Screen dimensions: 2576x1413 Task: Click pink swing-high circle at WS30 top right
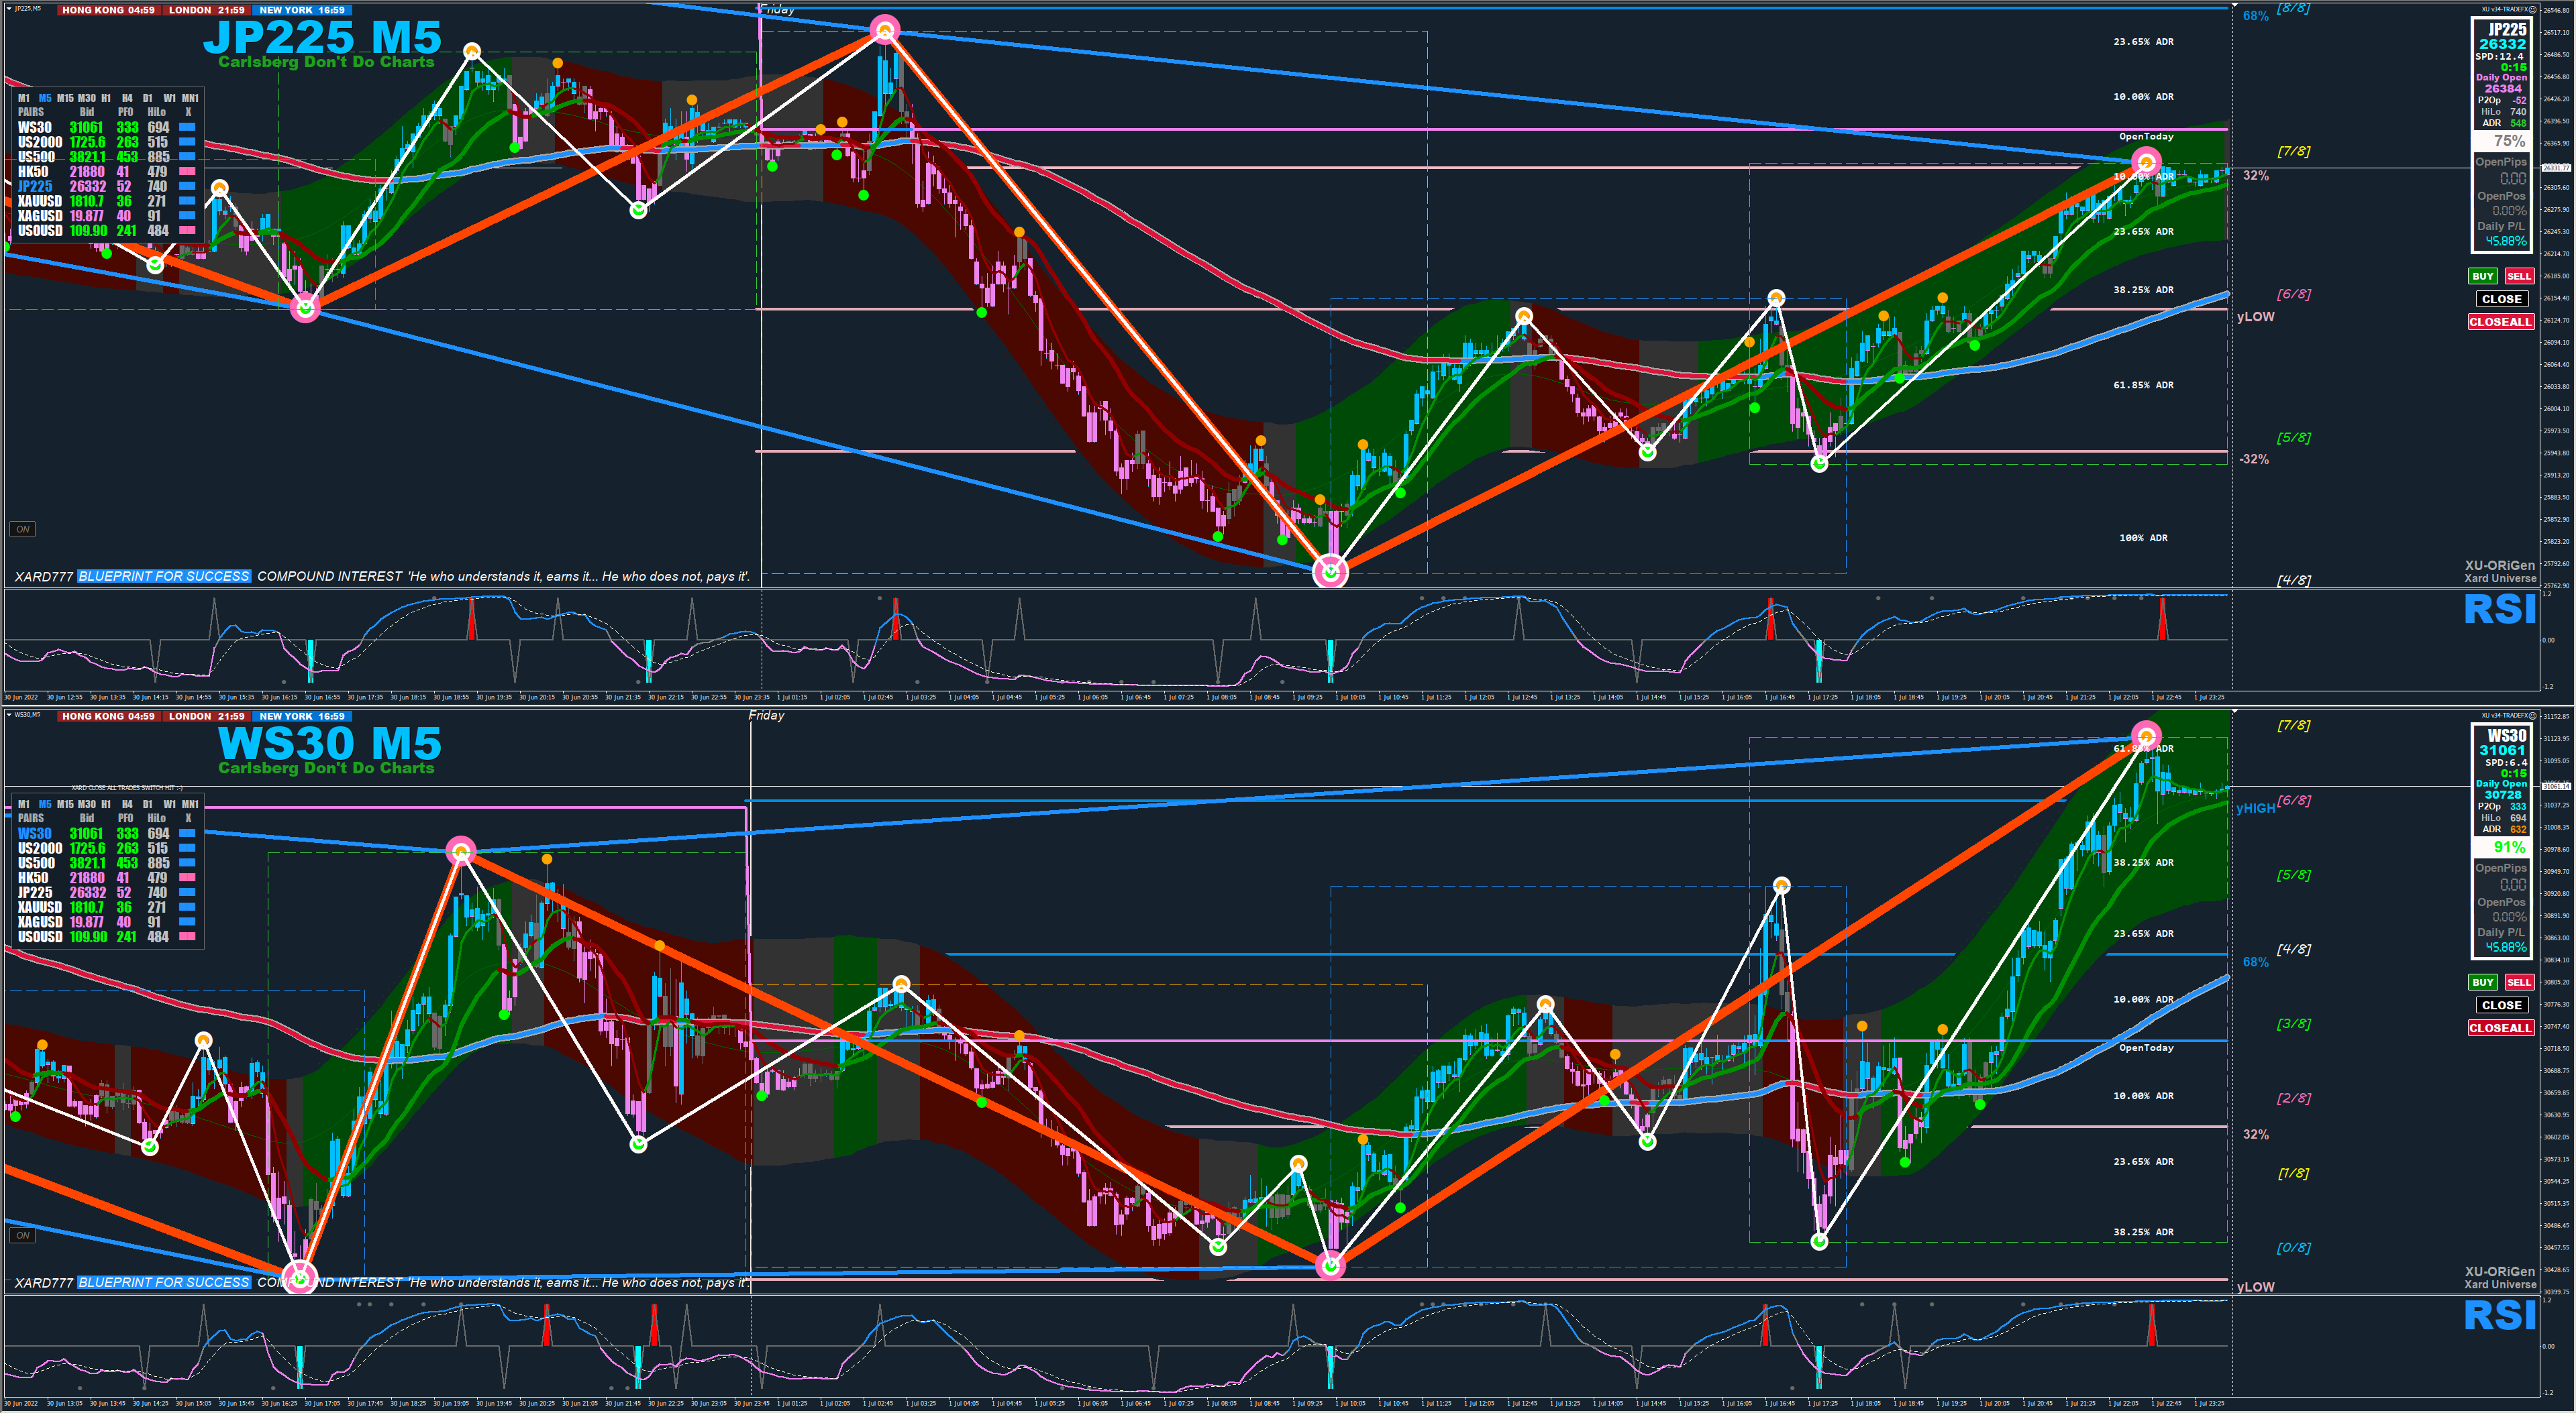click(2146, 736)
